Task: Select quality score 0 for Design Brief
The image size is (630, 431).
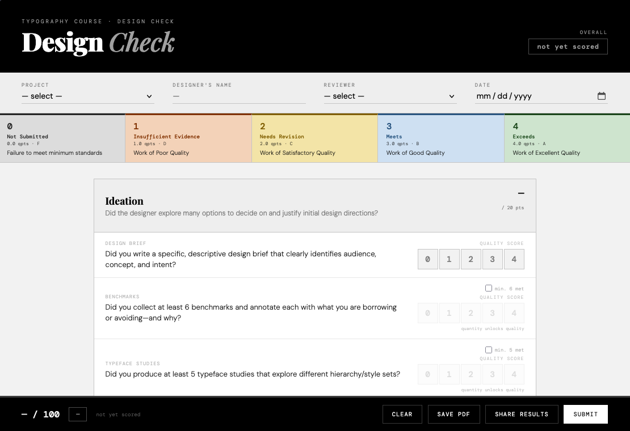Action: coord(427,259)
